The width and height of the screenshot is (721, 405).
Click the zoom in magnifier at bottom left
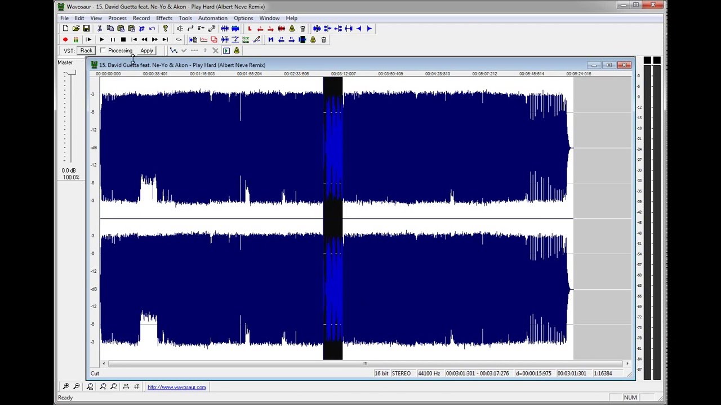[66, 387]
